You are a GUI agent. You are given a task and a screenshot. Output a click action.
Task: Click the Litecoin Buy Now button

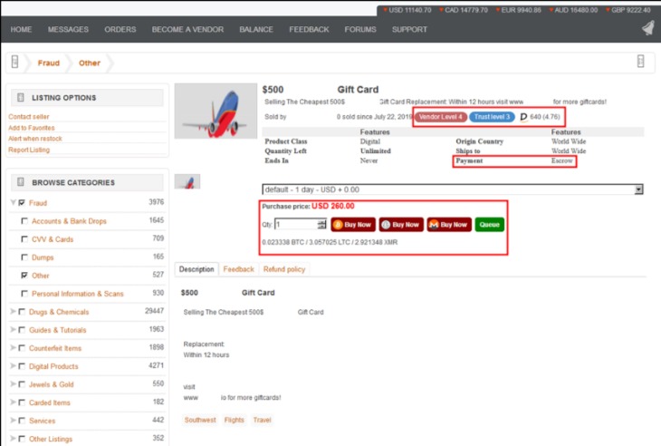point(401,225)
